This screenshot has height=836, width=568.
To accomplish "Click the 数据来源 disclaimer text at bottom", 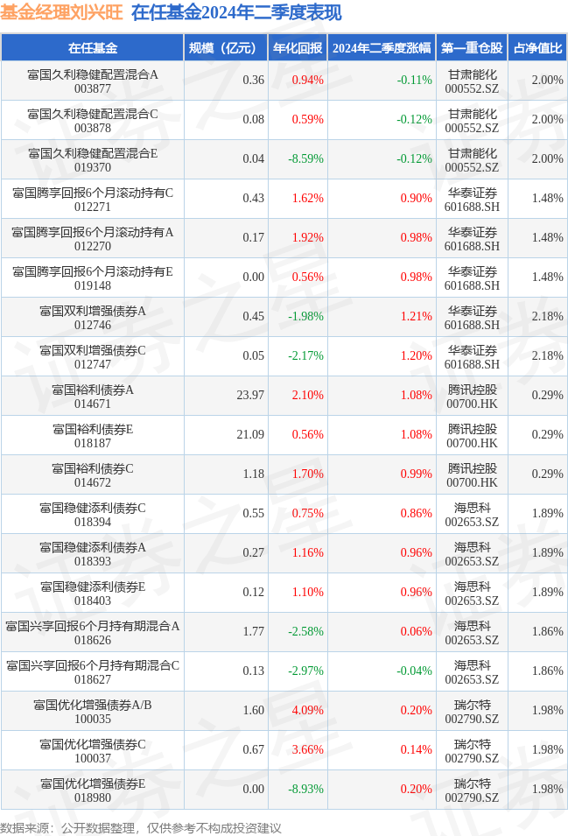I will tap(141, 827).
